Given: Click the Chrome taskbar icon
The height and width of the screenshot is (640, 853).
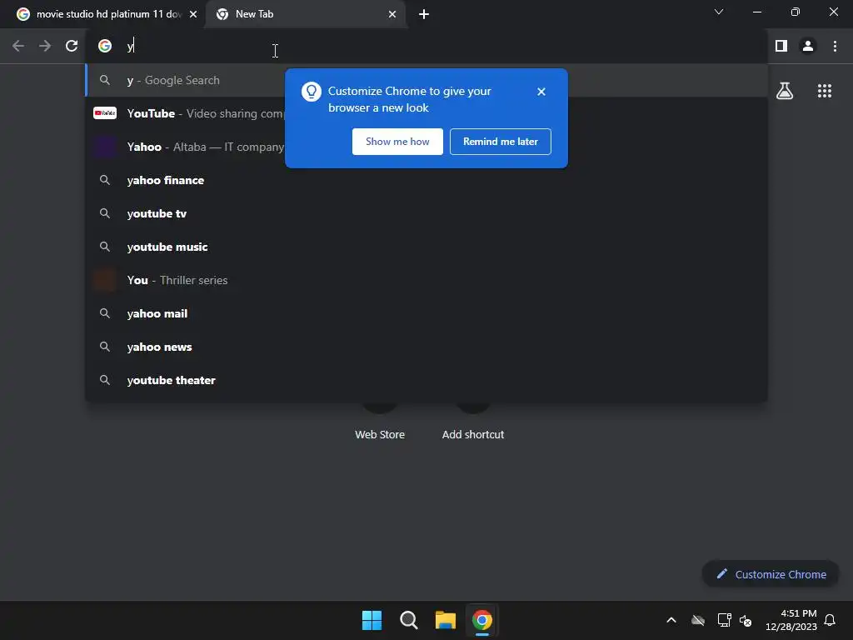Looking at the screenshot, I should 482,620.
